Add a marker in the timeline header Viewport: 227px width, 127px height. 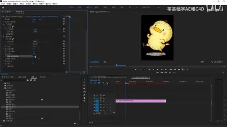point(103,83)
